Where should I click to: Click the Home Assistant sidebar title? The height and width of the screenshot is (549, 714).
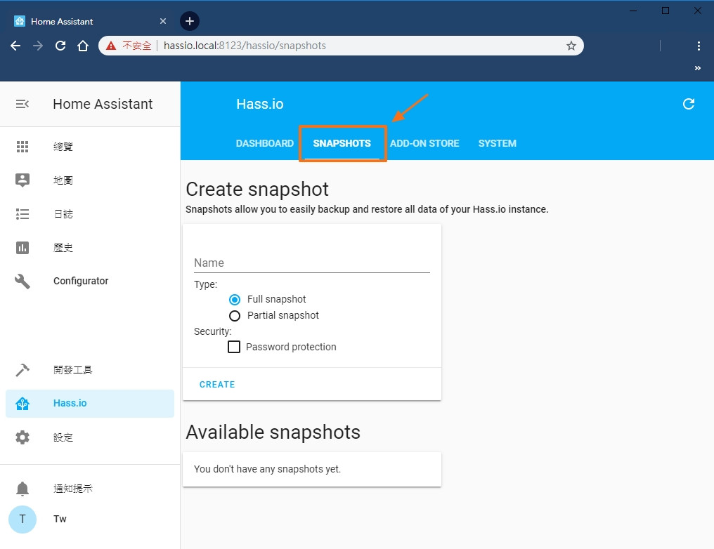103,104
